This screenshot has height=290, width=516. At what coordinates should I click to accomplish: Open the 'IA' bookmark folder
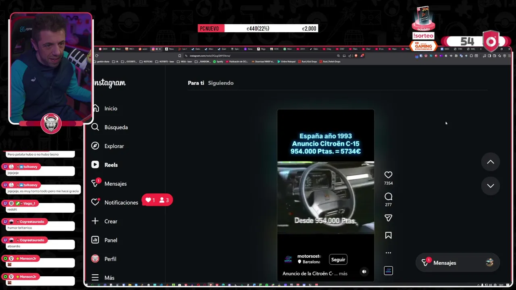click(115, 62)
